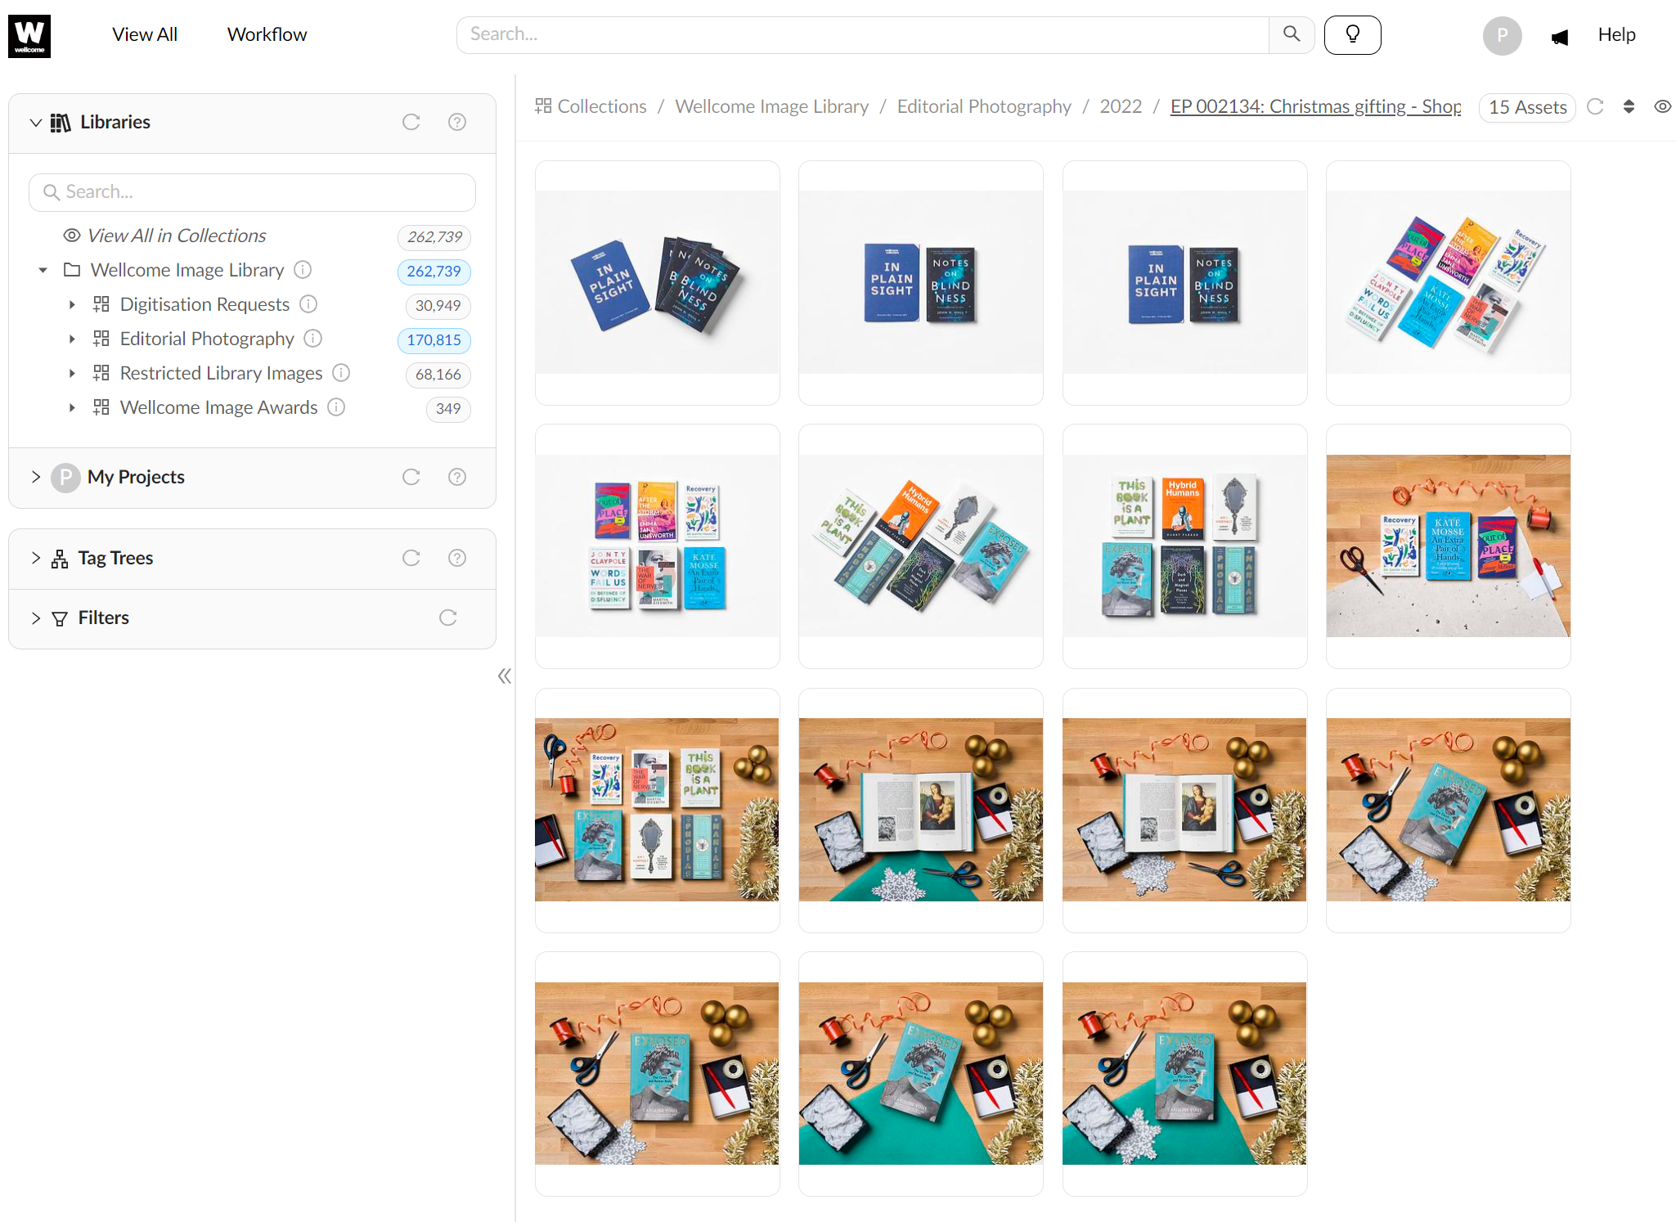Click the magnifier search button
This screenshot has width=1676, height=1222.
point(1291,34)
